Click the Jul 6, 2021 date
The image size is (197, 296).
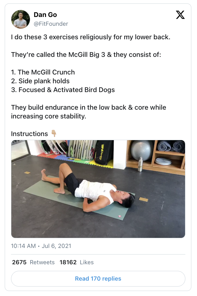tap(57, 246)
